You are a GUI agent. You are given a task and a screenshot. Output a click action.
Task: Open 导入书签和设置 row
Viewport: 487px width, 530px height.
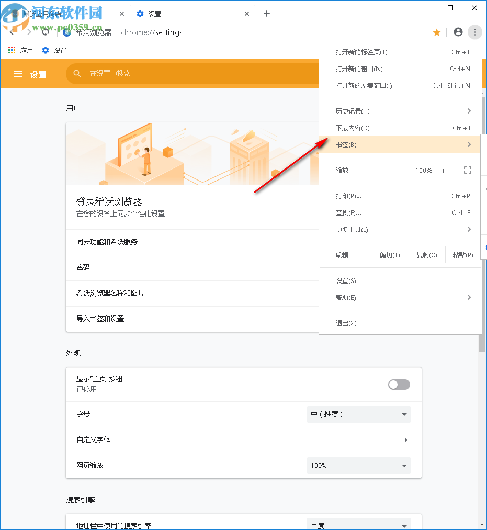pyautogui.click(x=192, y=319)
